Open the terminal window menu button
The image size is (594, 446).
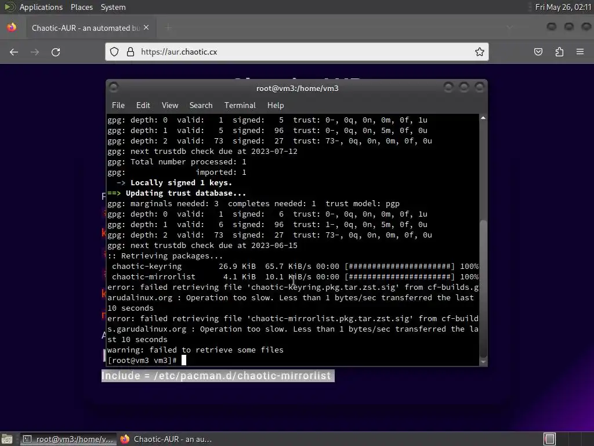[x=114, y=88]
